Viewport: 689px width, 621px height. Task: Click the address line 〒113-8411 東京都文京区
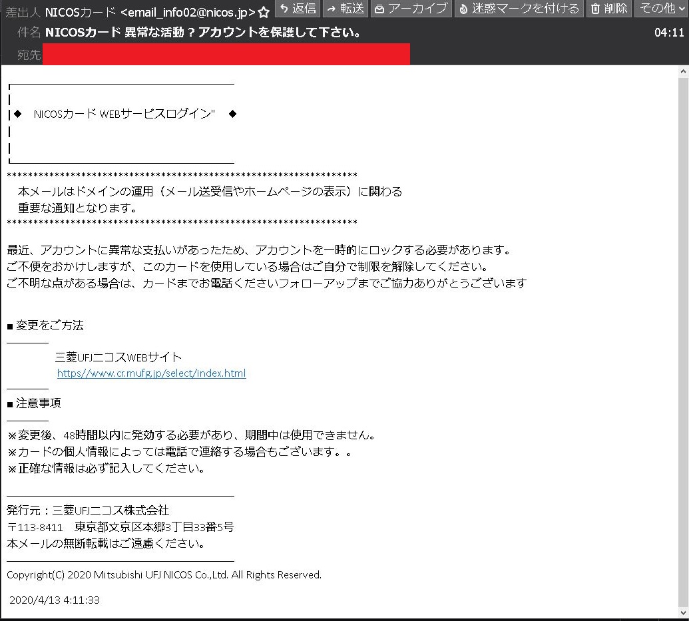click(x=120, y=527)
